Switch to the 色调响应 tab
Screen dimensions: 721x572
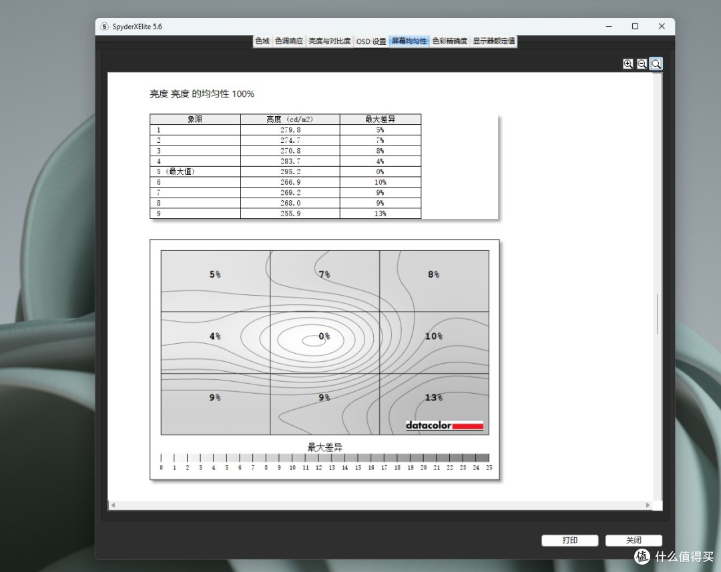289,41
